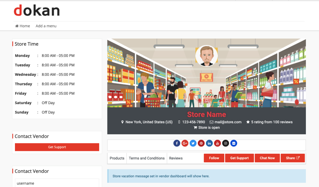Click the mail@store.com email link
This screenshot has height=187, width=319.
coord(228,122)
